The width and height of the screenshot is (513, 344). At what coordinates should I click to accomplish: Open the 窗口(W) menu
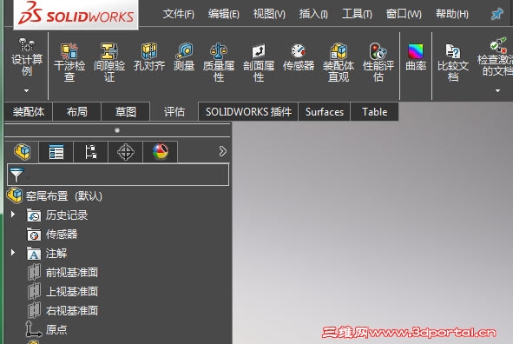[404, 14]
